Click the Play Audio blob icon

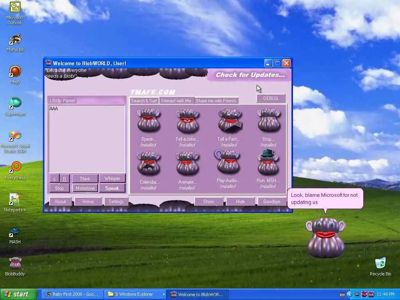pyautogui.click(x=227, y=162)
